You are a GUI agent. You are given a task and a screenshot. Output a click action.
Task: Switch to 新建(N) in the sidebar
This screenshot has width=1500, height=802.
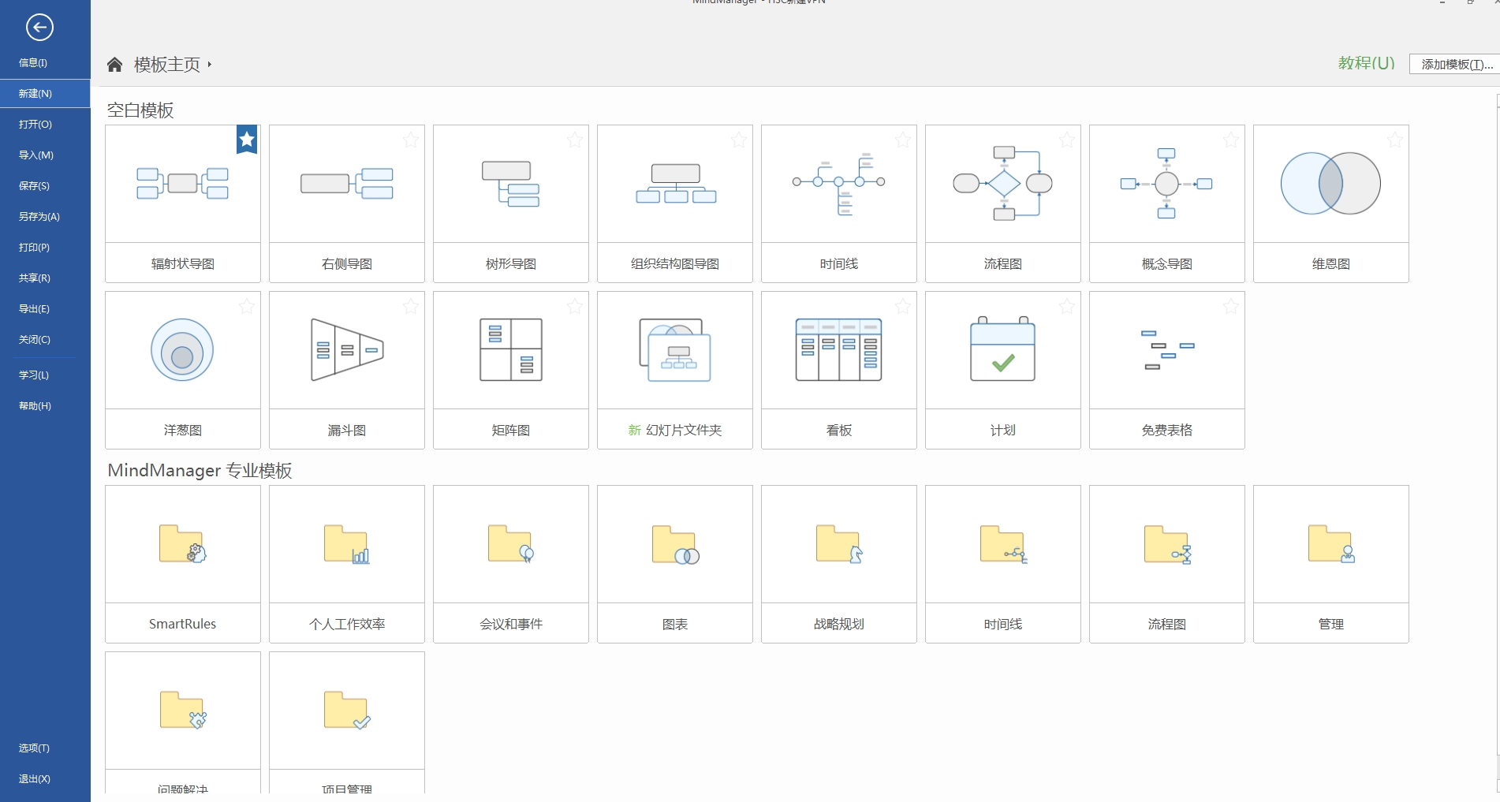tap(34, 93)
